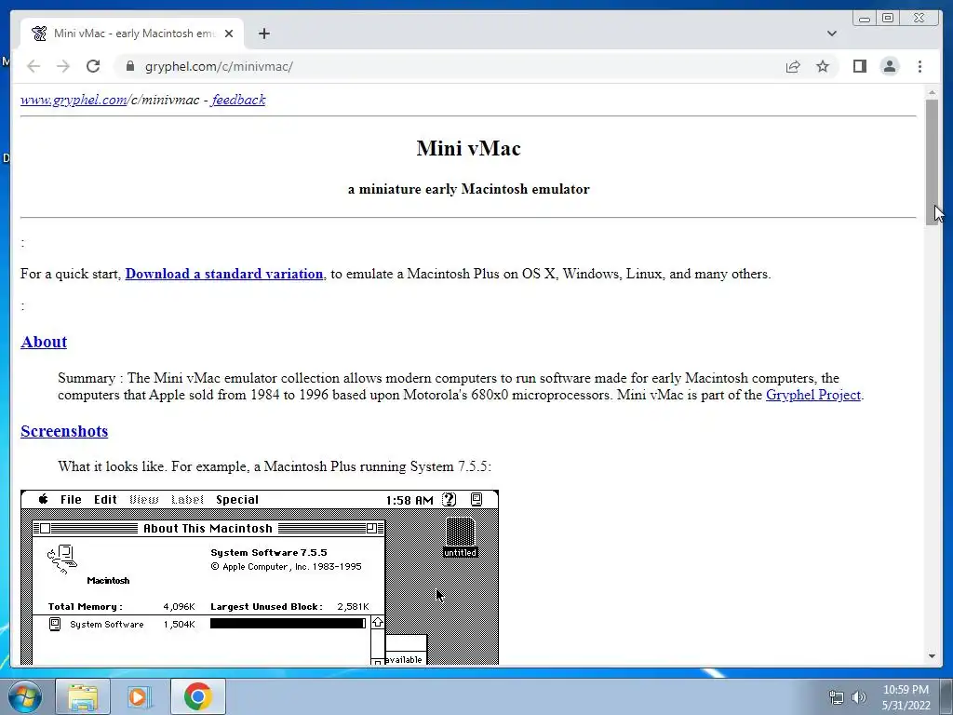953x715 pixels.
Task: Launch Windows Media Player from taskbar
Action: pyautogui.click(x=138, y=696)
